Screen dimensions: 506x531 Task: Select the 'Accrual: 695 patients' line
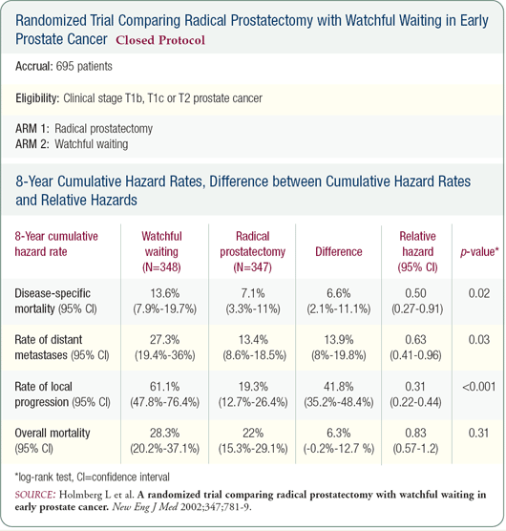(64, 66)
